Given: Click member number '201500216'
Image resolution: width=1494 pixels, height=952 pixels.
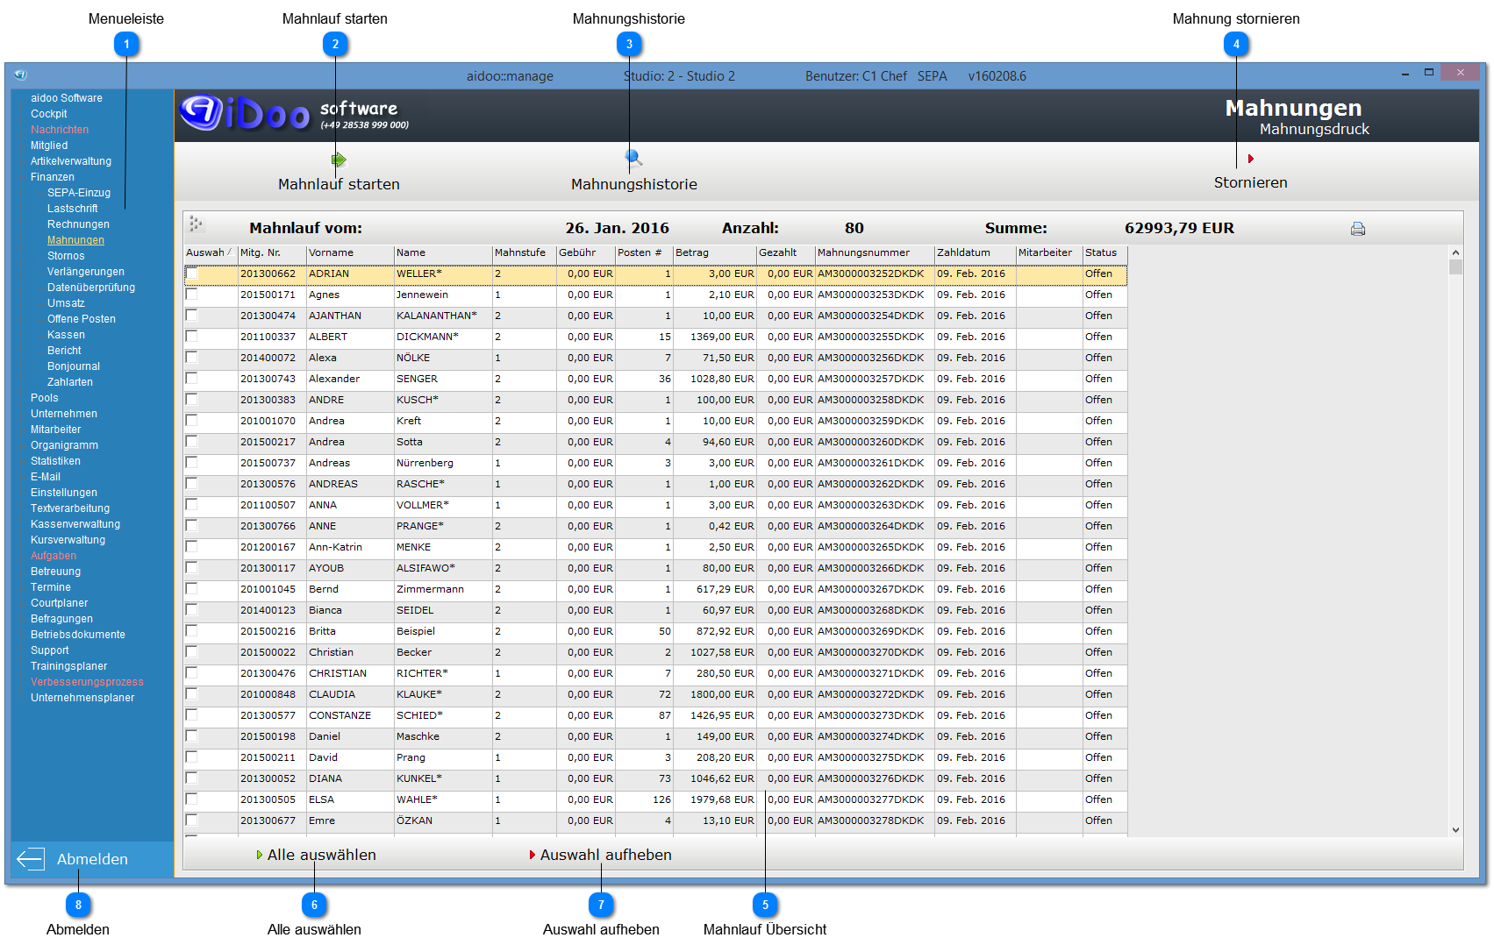Looking at the screenshot, I should 272,631.
